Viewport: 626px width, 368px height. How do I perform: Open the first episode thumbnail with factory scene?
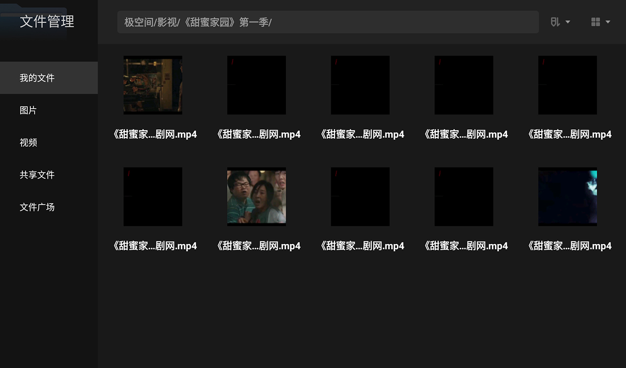(153, 85)
